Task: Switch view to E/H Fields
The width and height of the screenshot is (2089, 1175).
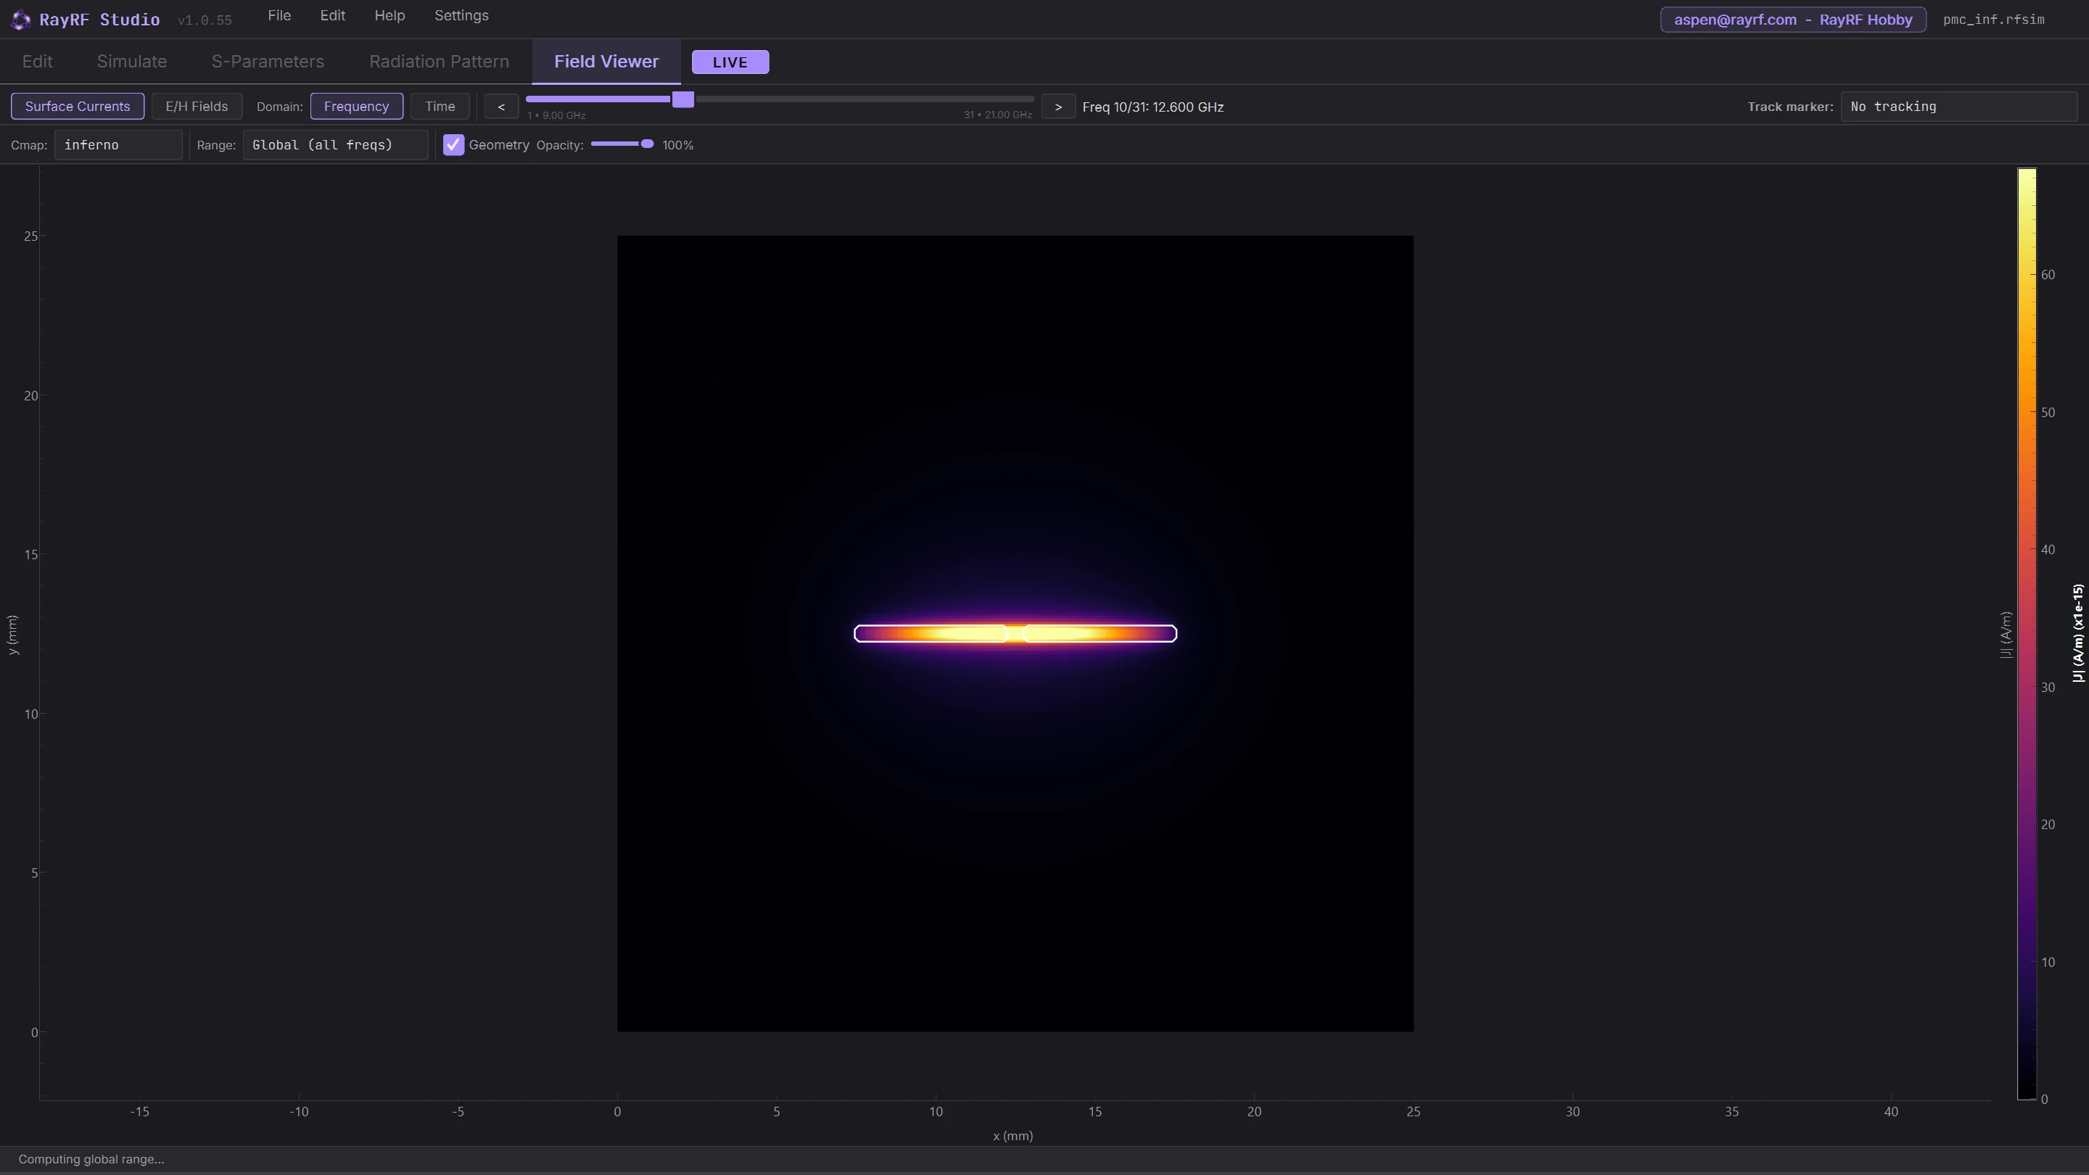Action: (197, 106)
